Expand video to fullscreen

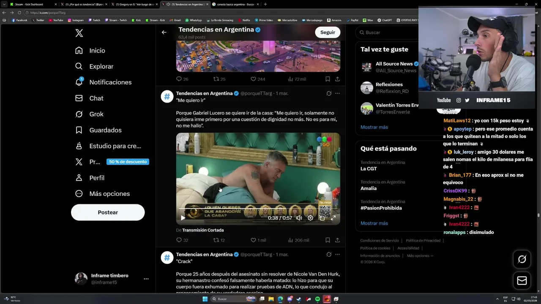point(333,218)
